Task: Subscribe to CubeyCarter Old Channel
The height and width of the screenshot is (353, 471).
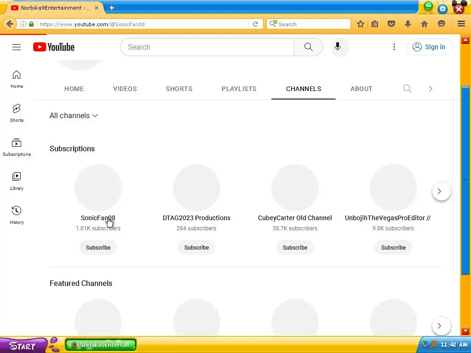Action: click(x=295, y=248)
